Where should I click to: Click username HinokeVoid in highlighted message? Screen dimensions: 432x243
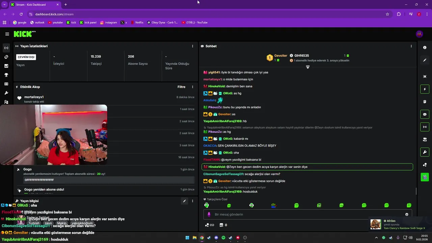tap(217, 167)
